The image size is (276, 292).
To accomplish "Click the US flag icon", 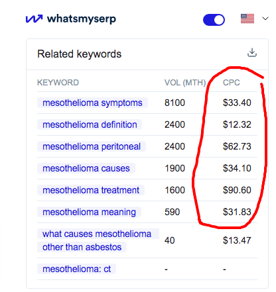I will coord(247,19).
